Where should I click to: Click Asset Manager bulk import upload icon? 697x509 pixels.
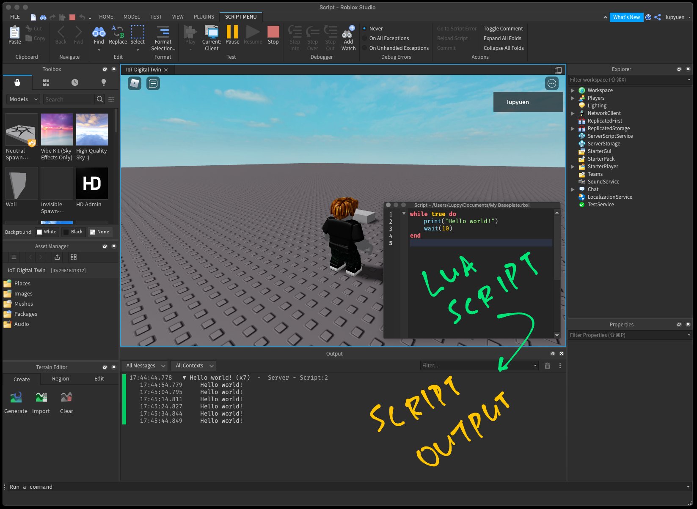click(x=57, y=257)
